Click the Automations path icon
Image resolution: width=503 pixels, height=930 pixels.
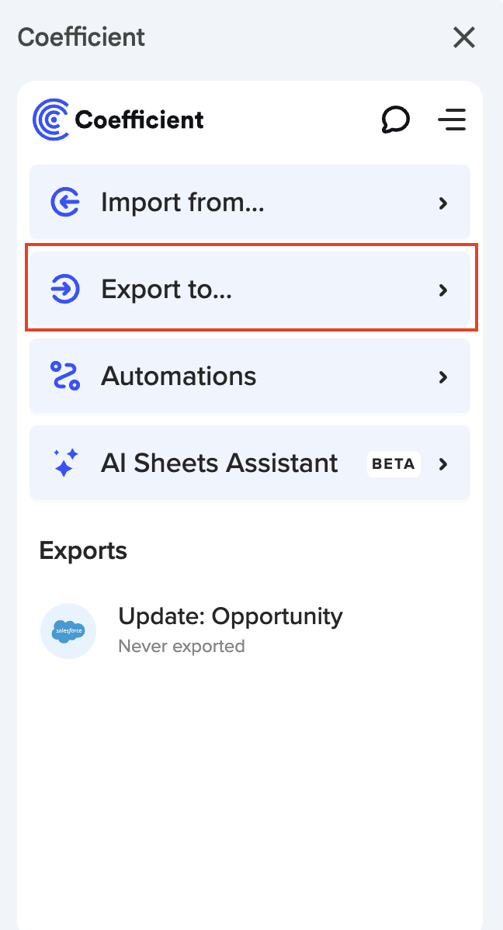click(65, 377)
